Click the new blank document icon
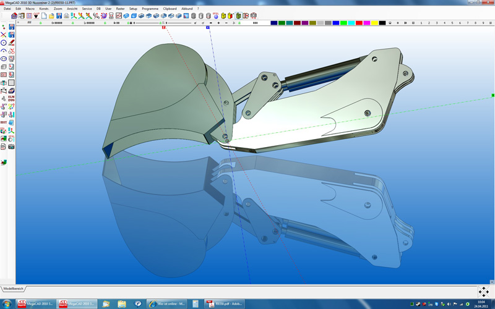Viewport: 495px width, 309px height. [44, 15]
